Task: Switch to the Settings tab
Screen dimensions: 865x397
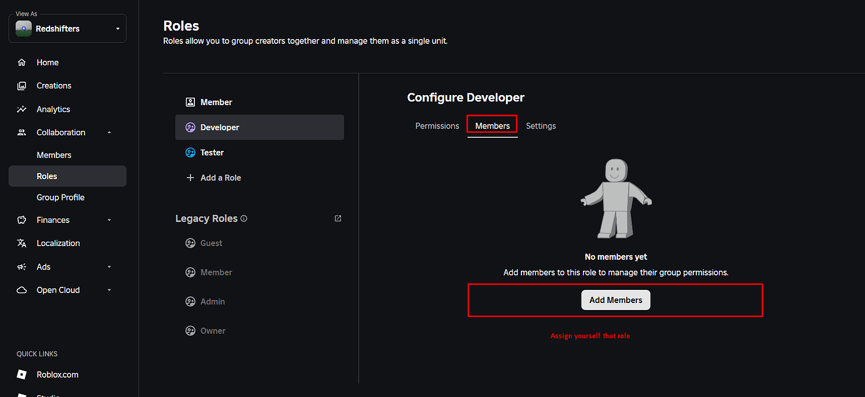Action: click(x=541, y=126)
